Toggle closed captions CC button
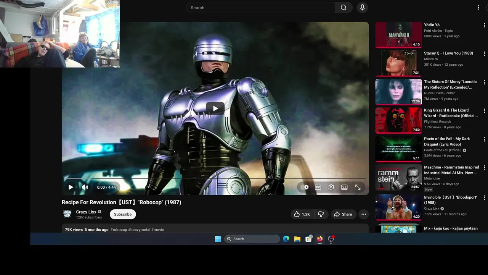Screen dimensions: 488x275 coord(318,187)
